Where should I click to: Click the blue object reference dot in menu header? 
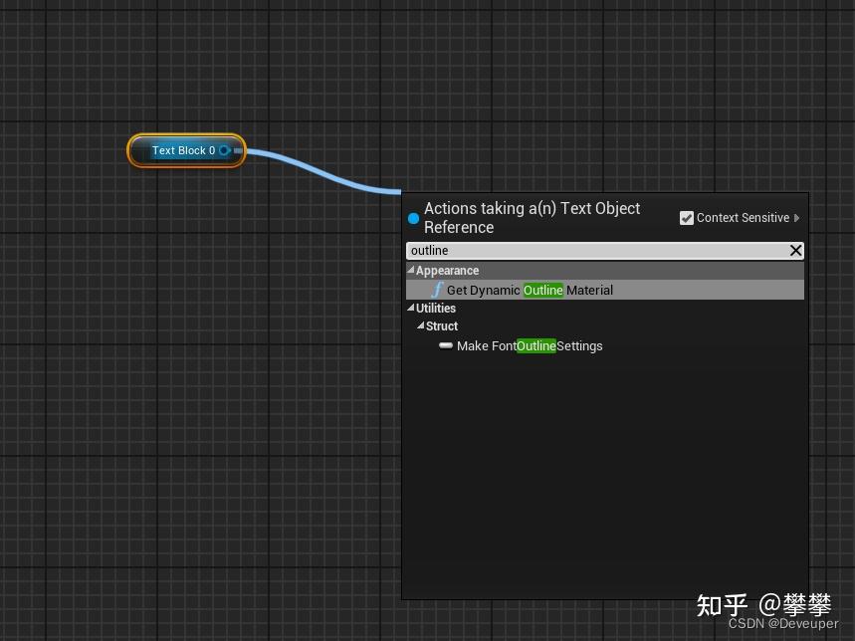click(x=413, y=218)
